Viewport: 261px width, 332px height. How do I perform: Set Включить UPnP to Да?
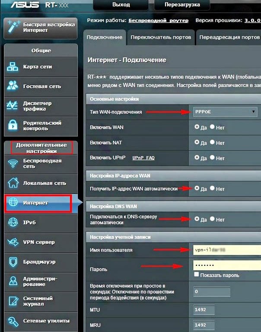point(197,157)
